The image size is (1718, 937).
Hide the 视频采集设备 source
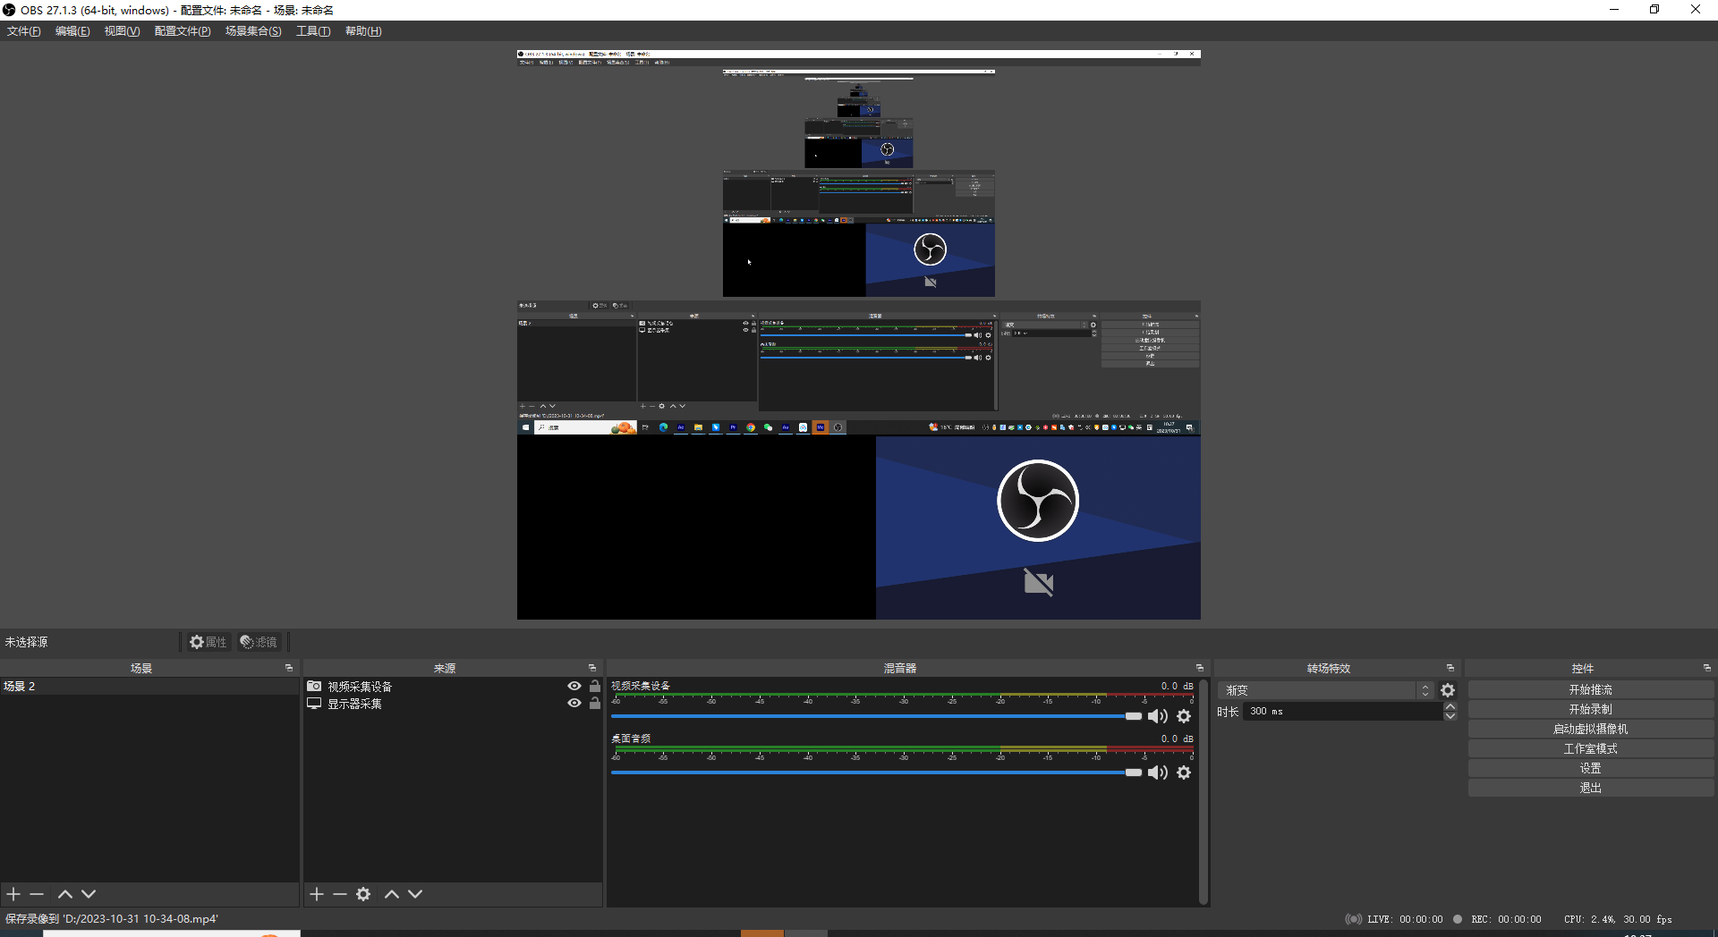(574, 686)
